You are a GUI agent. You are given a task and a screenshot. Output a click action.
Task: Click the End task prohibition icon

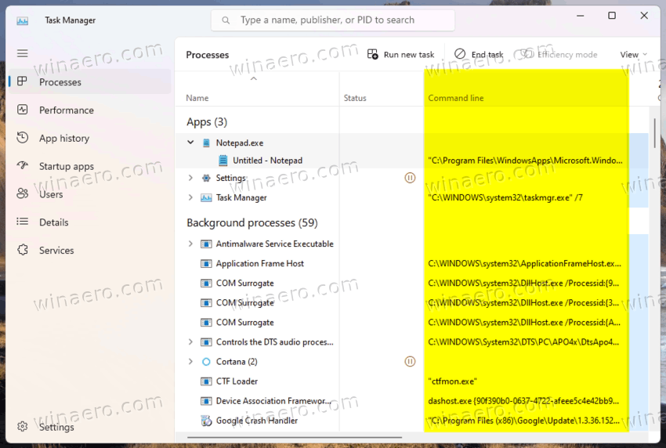pyautogui.click(x=460, y=54)
